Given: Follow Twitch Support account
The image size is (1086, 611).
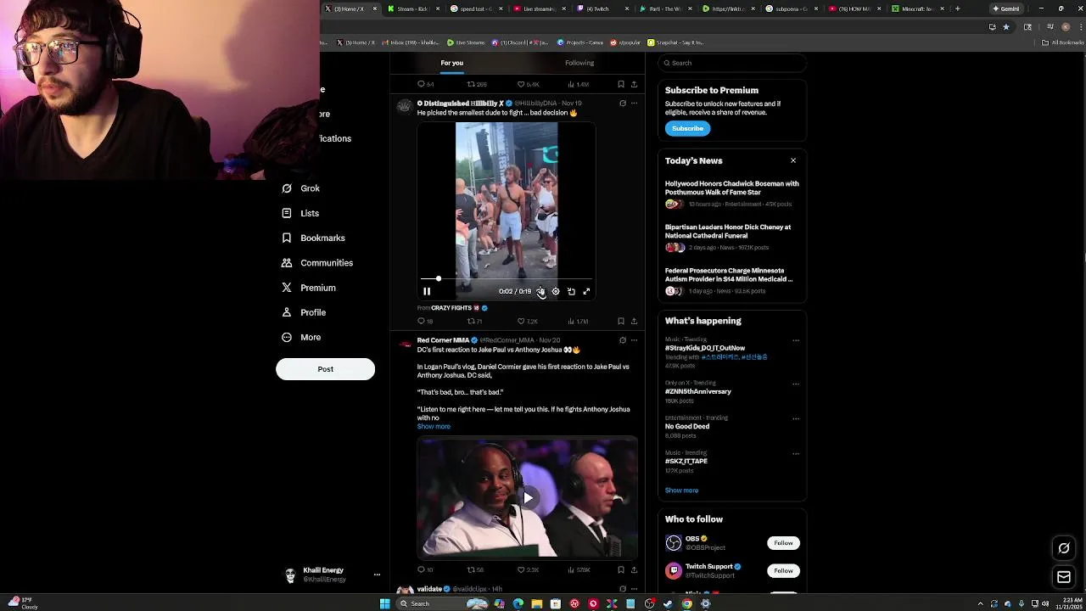Looking at the screenshot, I should (783, 570).
